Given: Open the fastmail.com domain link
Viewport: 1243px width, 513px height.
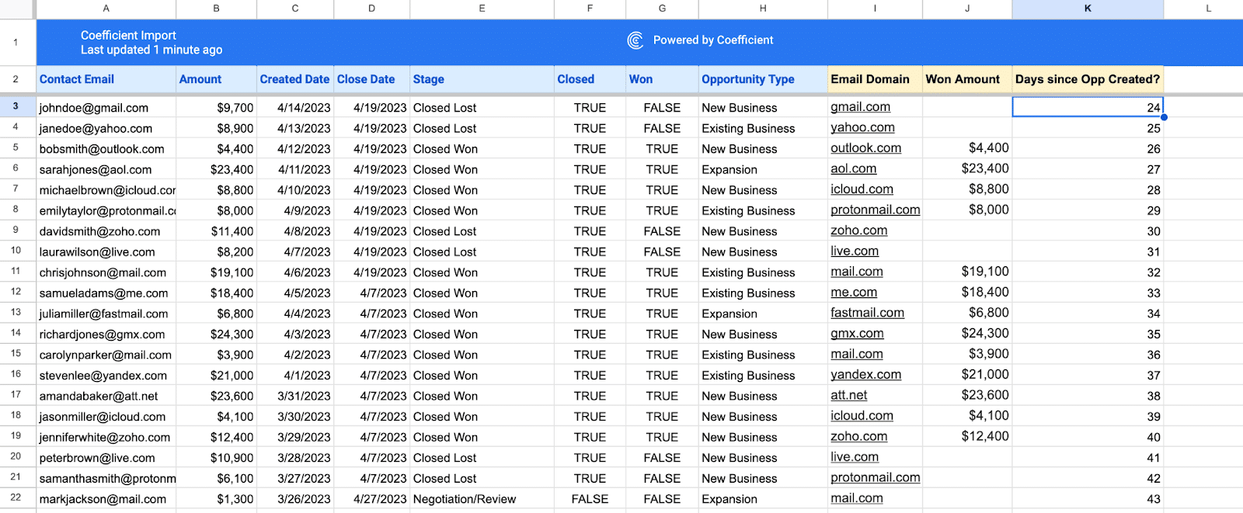Looking at the screenshot, I should coord(867,313).
